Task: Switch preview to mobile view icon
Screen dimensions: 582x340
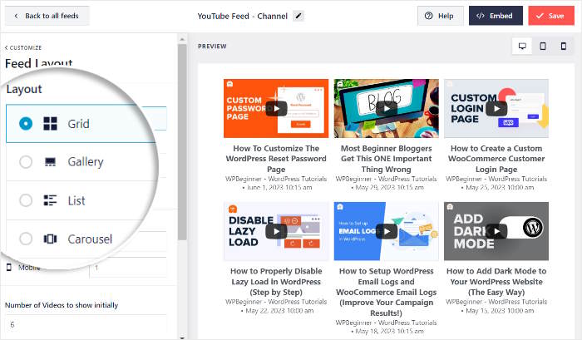Action: click(564, 47)
